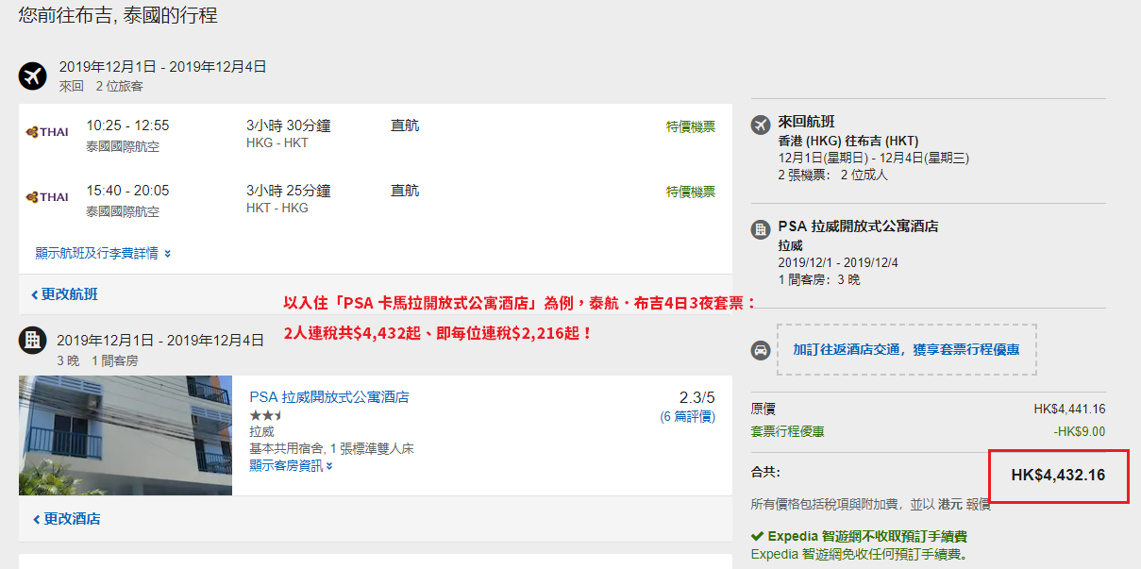Click the 套票行程優惠 discount label
The image size is (1141, 569).
(x=788, y=431)
